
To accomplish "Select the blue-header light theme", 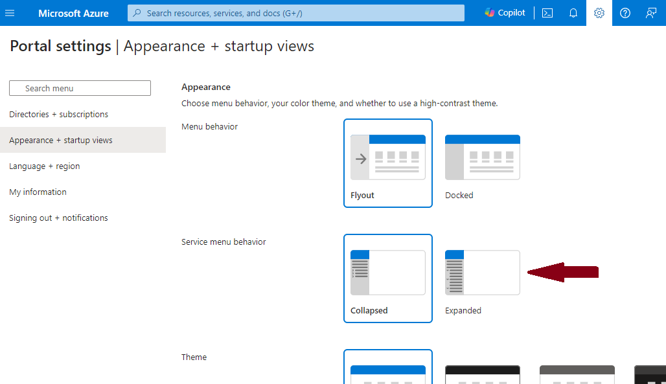I will click(x=388, y=368).
